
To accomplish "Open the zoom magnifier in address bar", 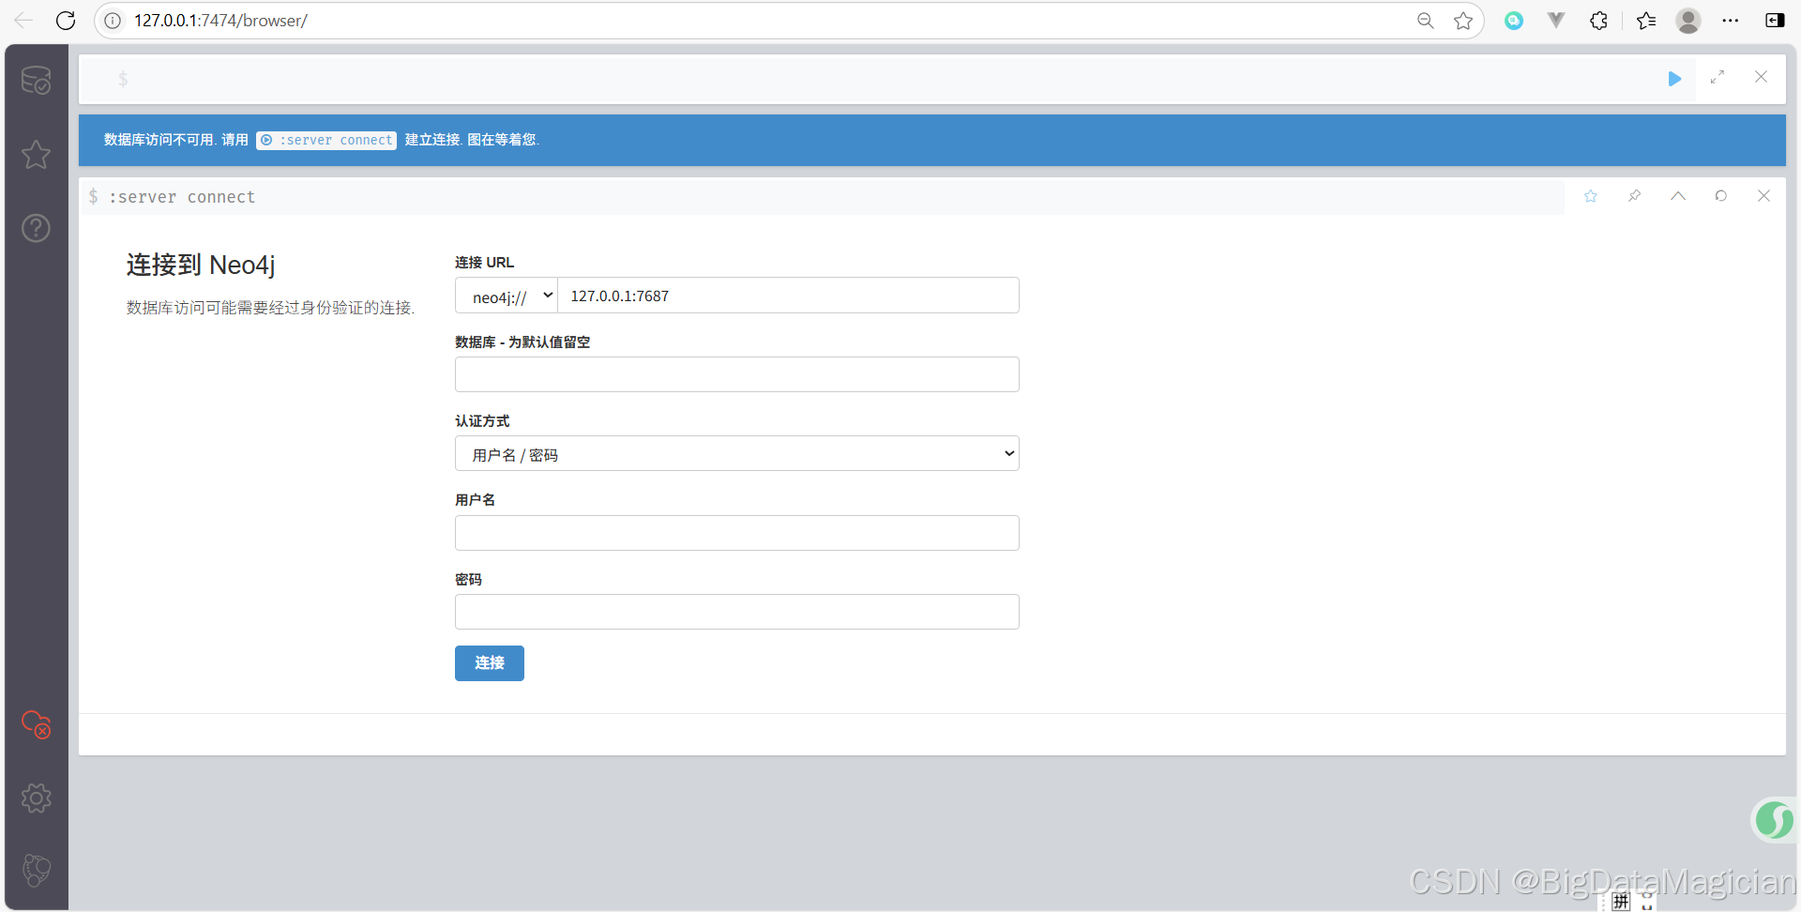I will (x=1425, y=21).
